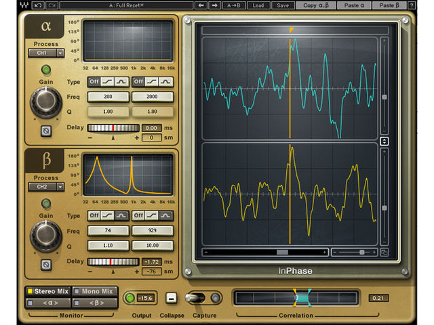Click the alpha Delay slider strip
This screenshot has width=434, height=325.
pyautogui.click(x=113, y=128)
